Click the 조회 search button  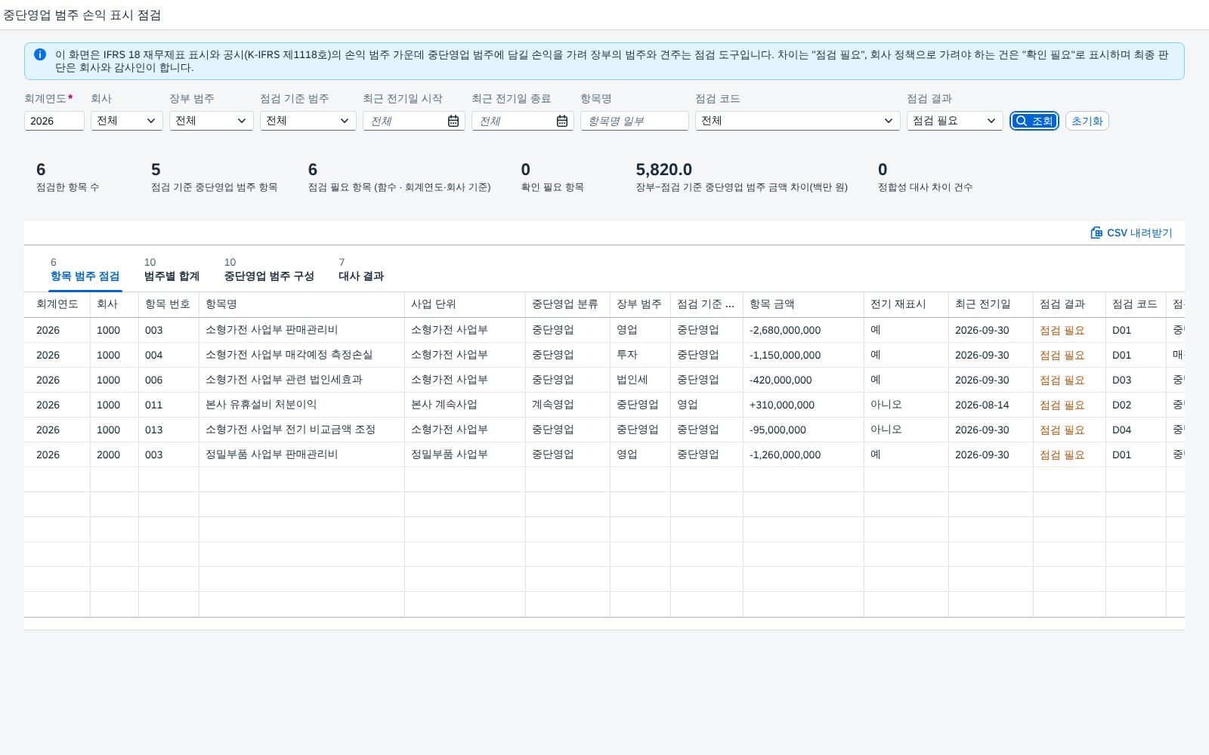click(x=1034, y=121)
